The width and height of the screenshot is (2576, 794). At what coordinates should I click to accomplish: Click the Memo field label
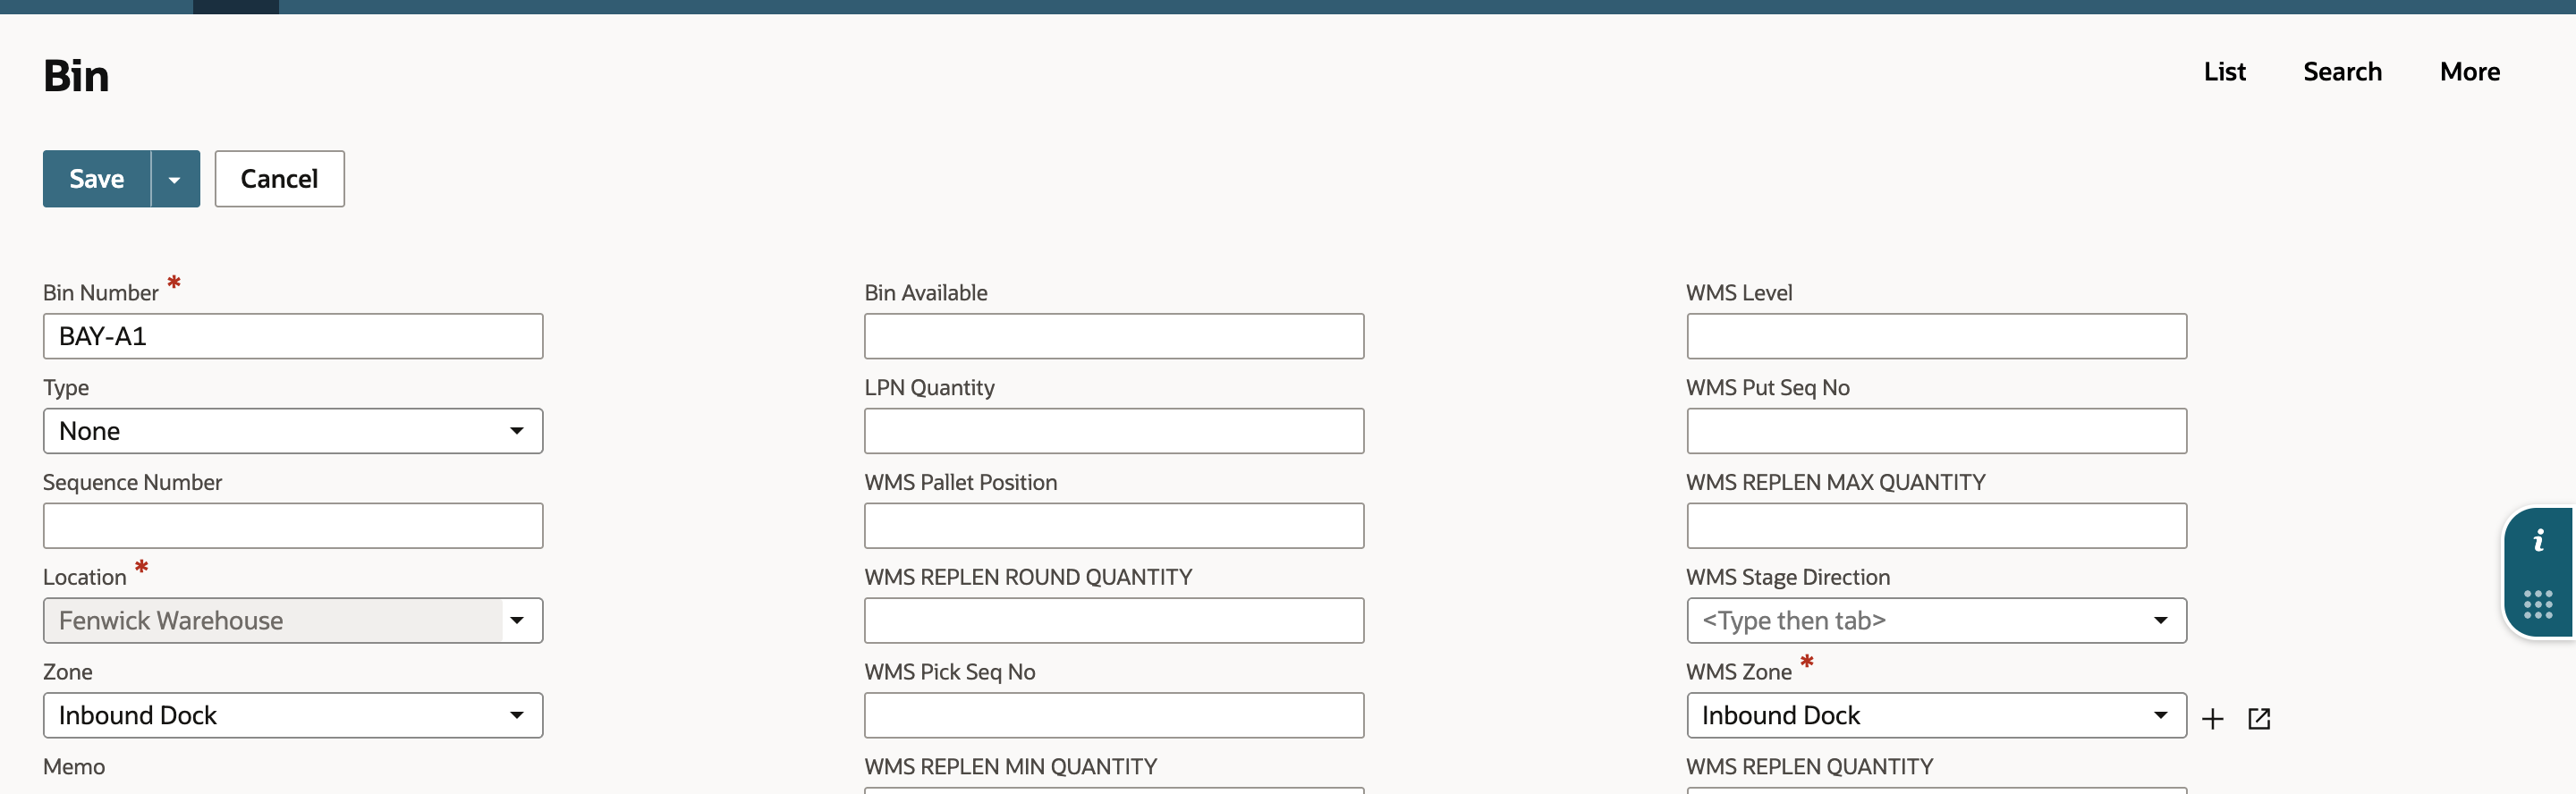click(x=74, y=767)
